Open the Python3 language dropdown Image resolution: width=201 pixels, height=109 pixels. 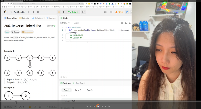[65, 23]
